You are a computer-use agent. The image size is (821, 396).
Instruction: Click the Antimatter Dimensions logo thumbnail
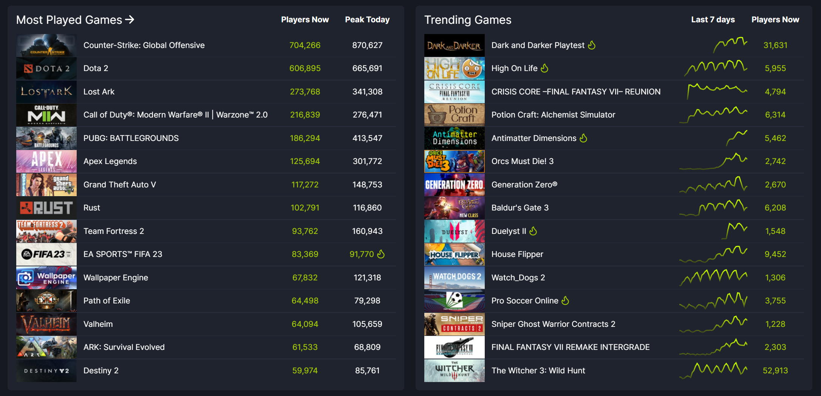click(455, 138)
